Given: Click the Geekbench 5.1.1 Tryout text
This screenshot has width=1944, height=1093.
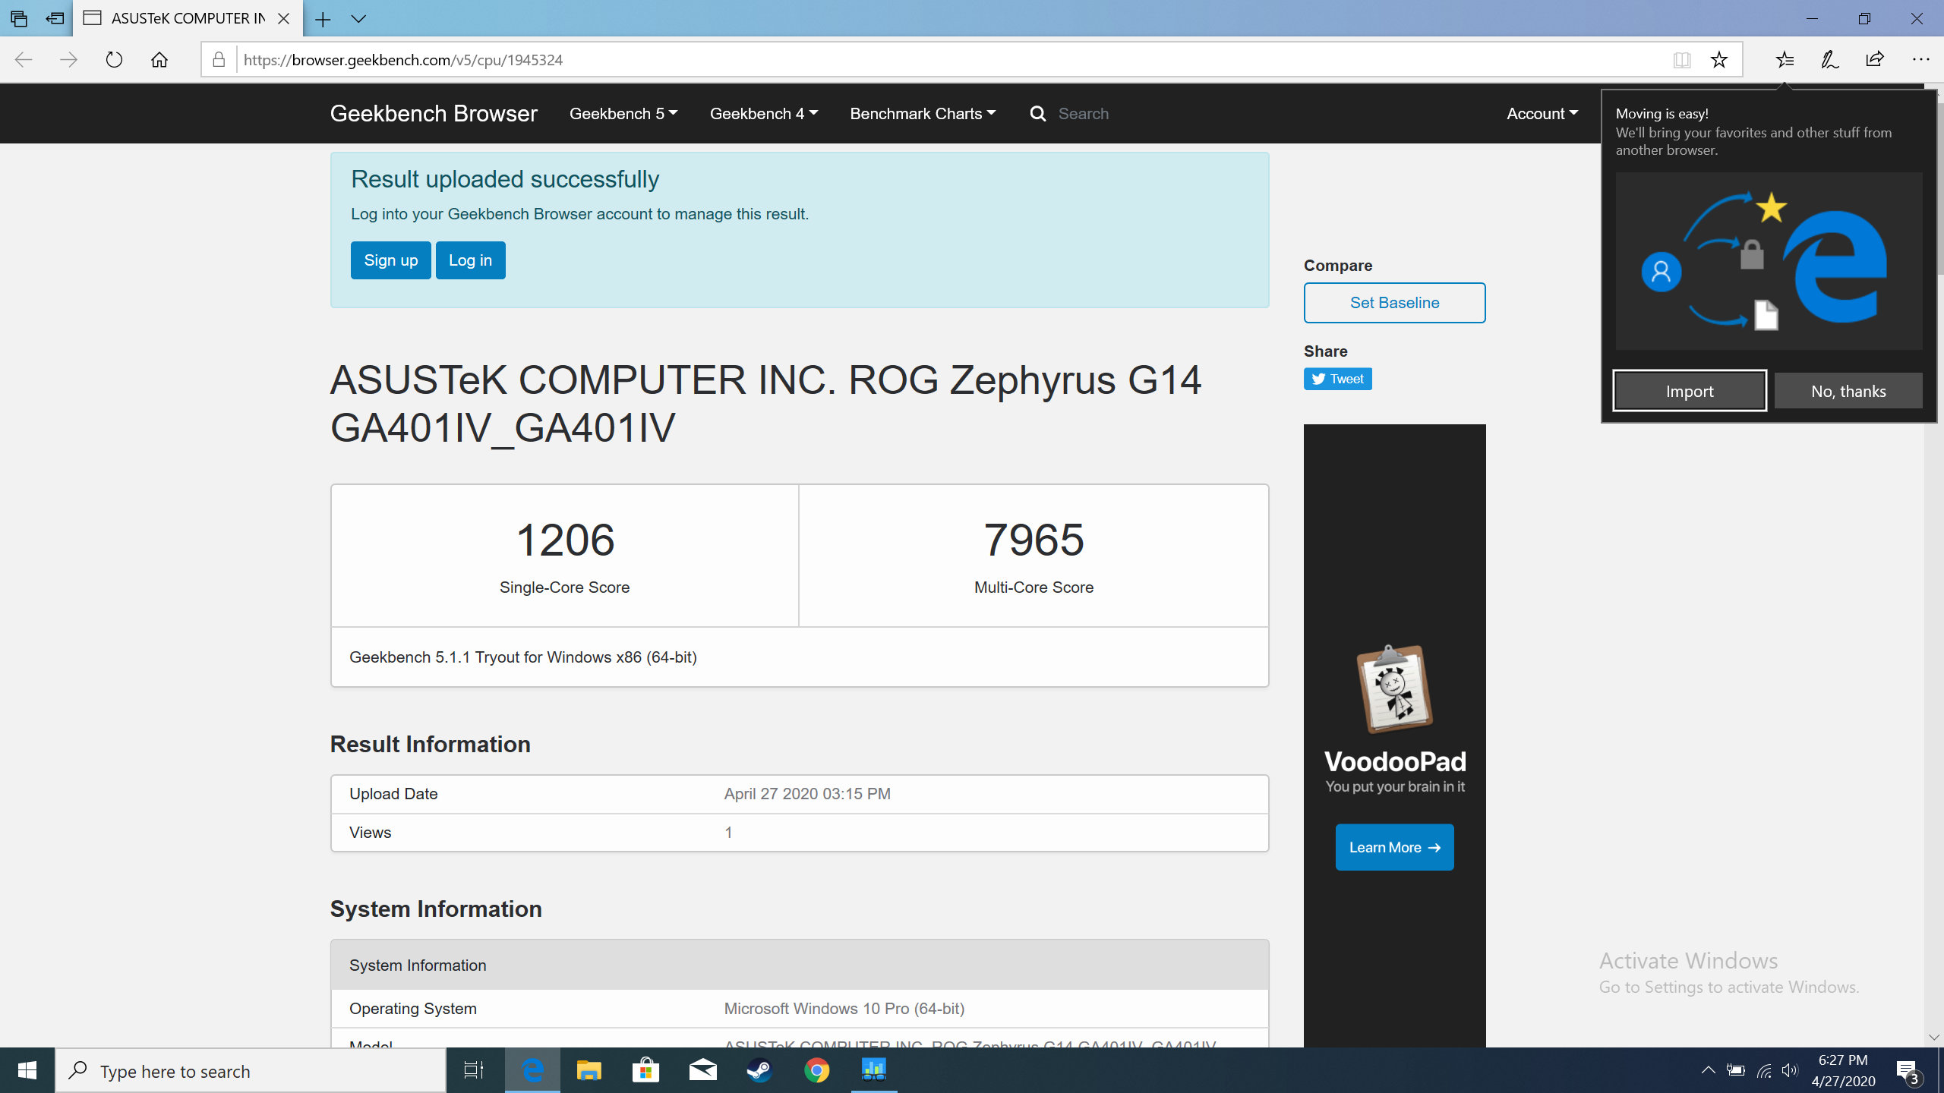Looking at the screenshot, I should click(522, 657).
